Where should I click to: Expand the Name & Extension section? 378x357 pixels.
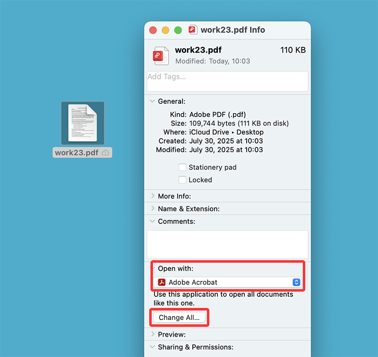(152, 208)
